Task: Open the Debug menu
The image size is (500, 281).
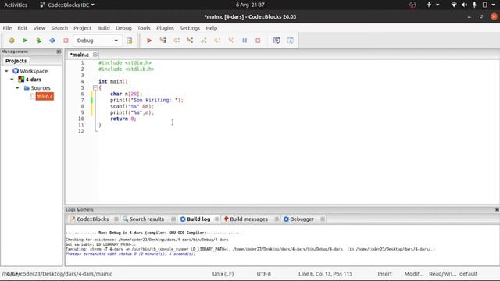Action: (x=123, y=28)
